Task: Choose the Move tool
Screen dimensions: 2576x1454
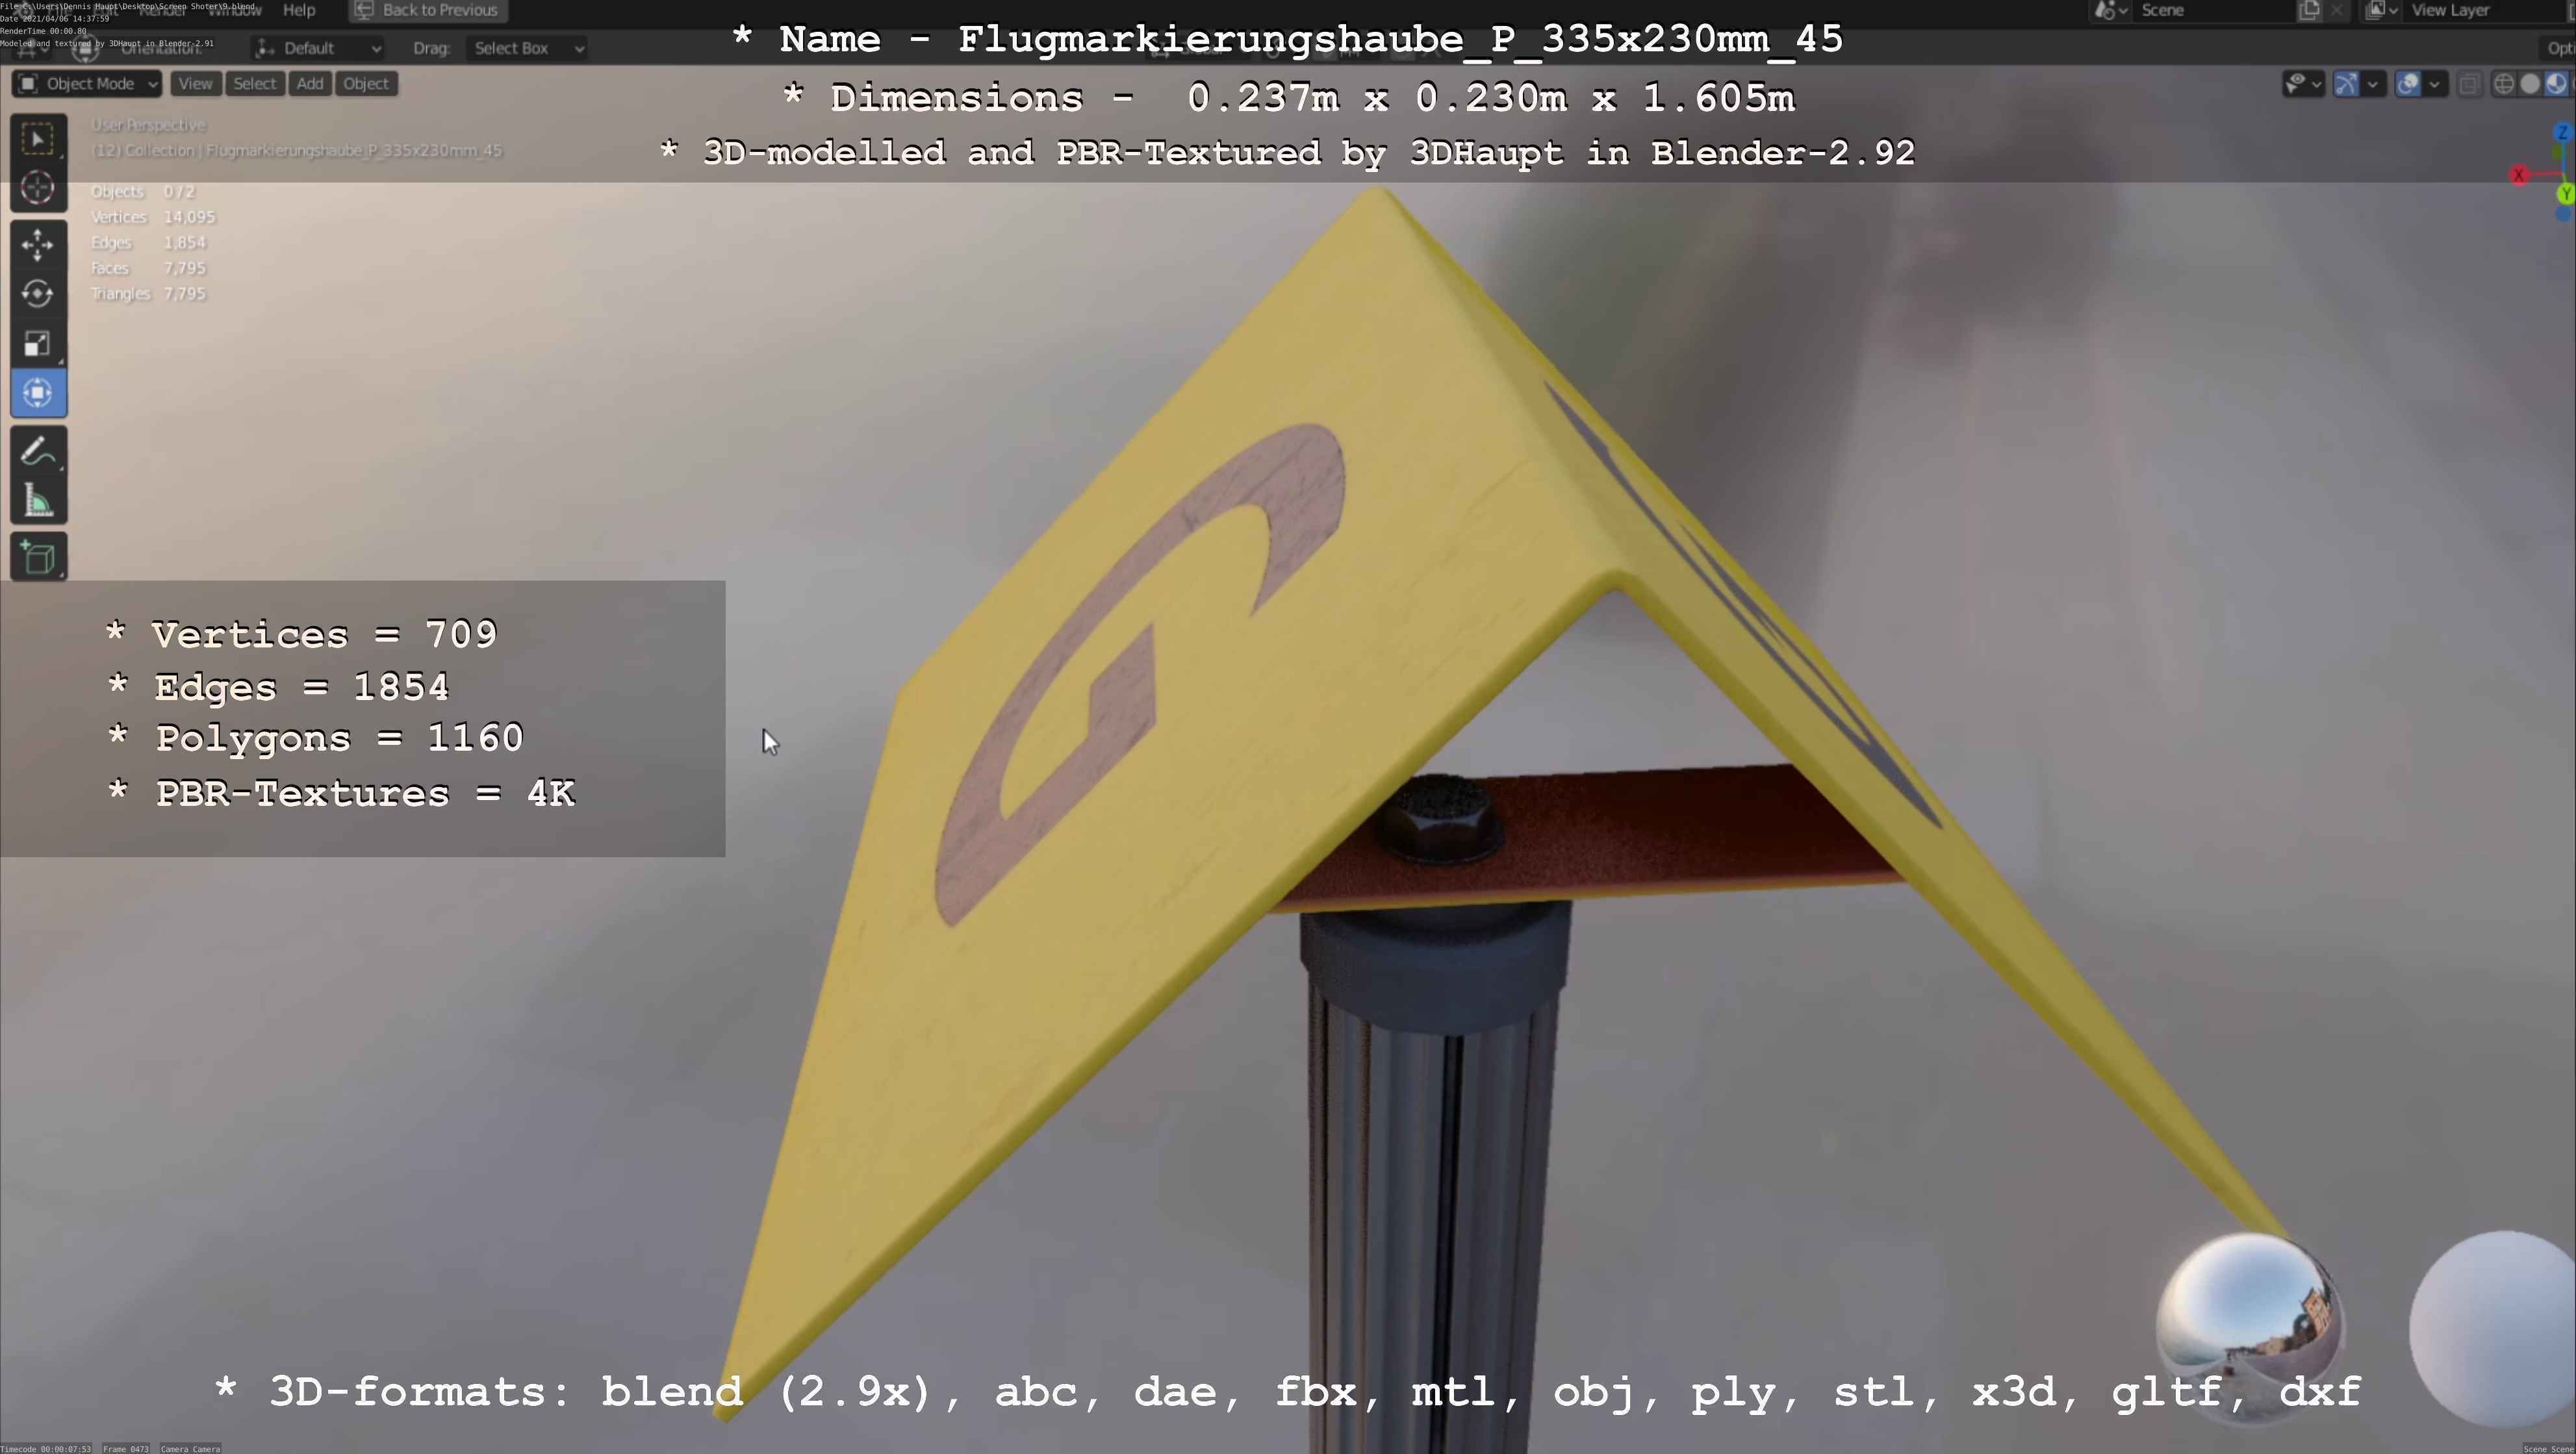Action: pos(38,245)
